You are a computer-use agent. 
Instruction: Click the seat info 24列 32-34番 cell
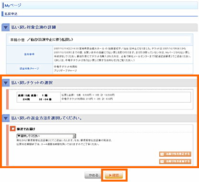(39, 97)
